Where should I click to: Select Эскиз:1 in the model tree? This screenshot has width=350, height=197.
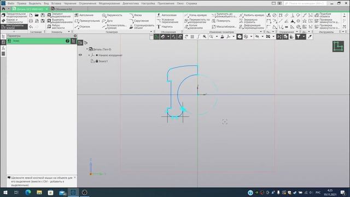coord(103,61)
